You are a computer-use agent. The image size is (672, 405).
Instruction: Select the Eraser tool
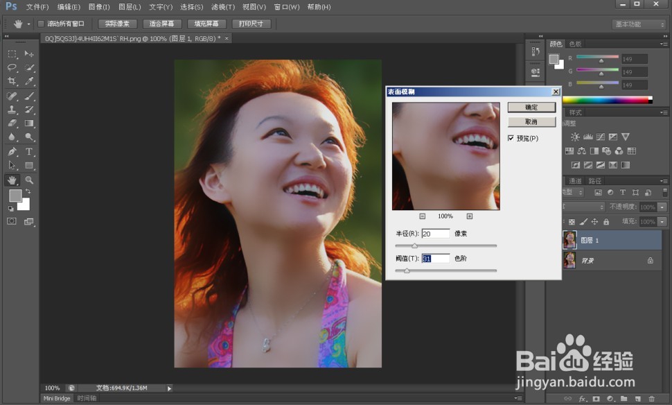(x=12, y=123)
